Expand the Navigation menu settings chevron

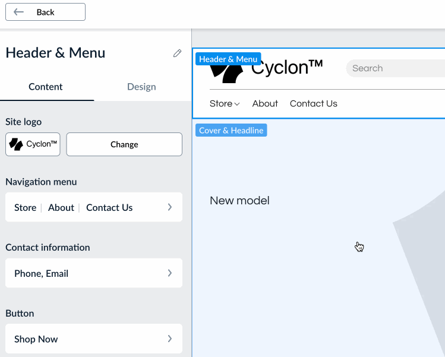[169, 207]
